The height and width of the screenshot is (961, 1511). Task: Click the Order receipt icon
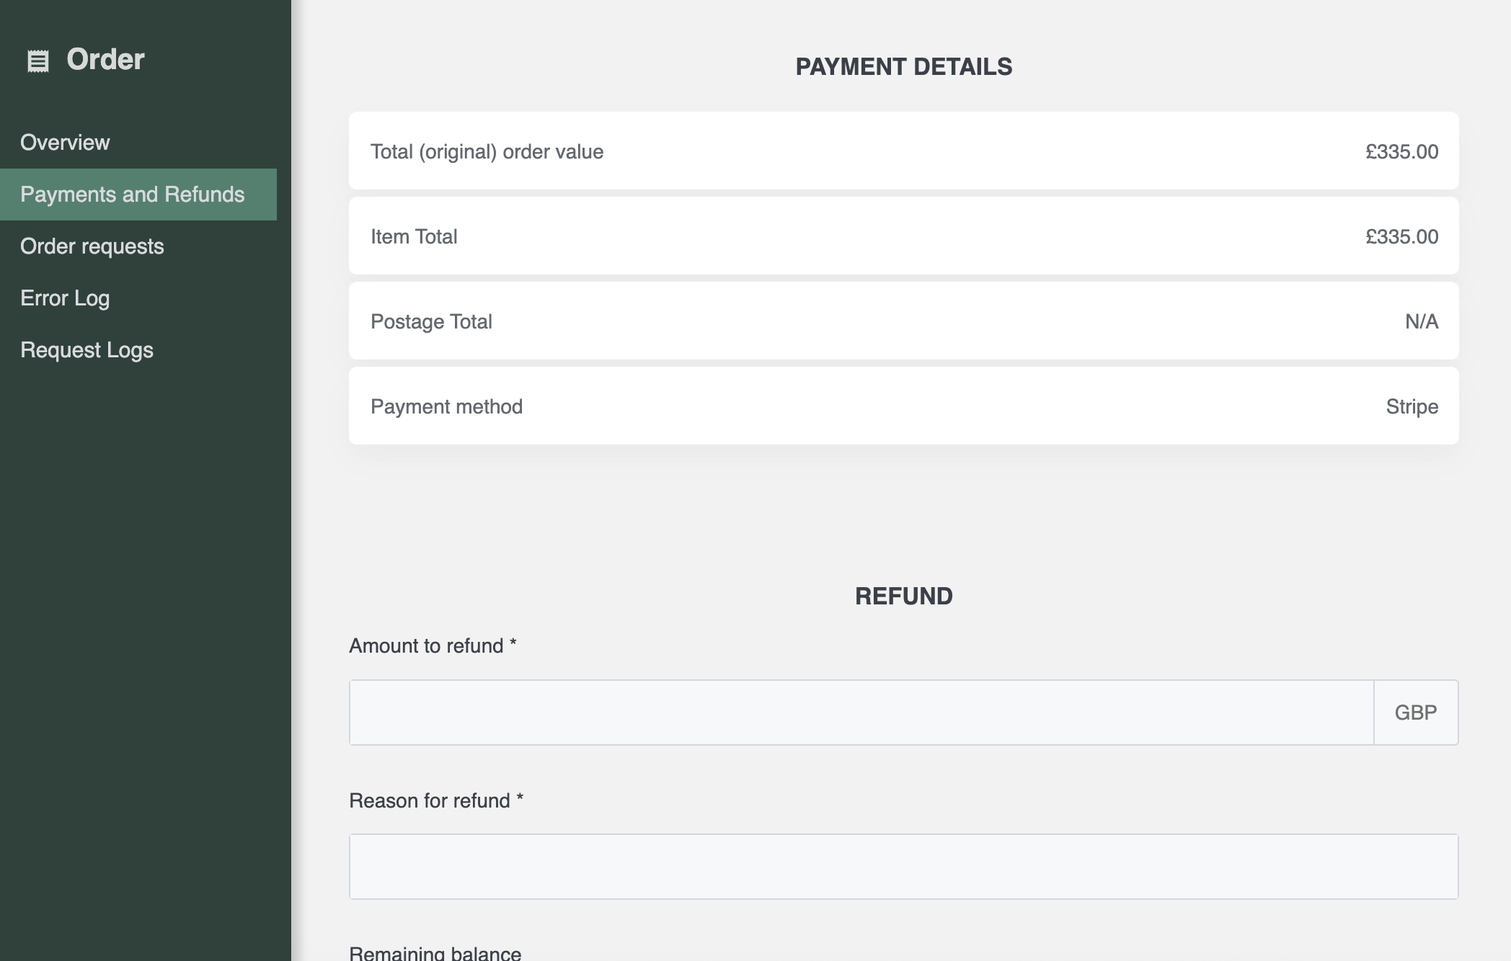point(38,61)
